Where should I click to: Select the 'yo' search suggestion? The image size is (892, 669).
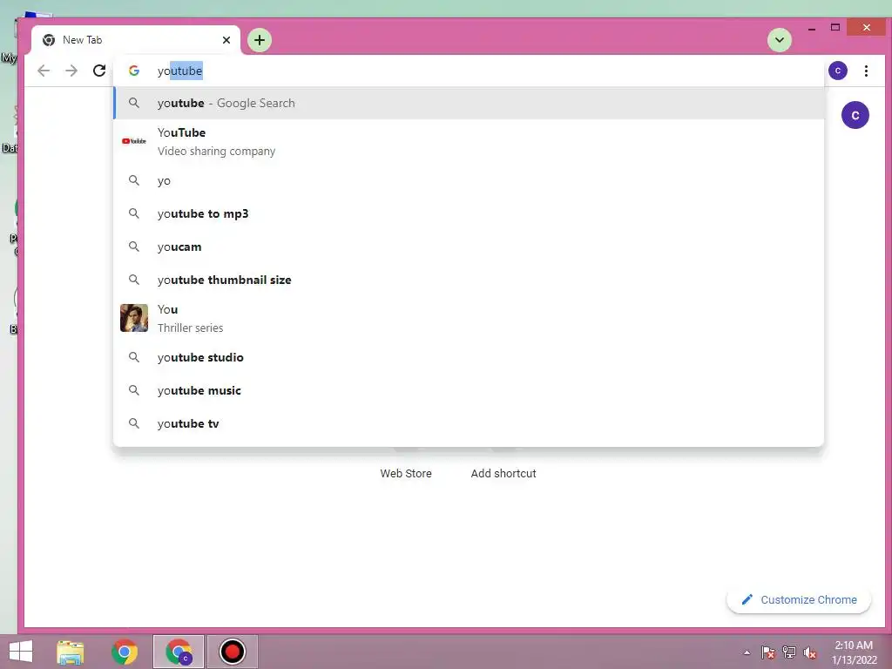point(468,181)
